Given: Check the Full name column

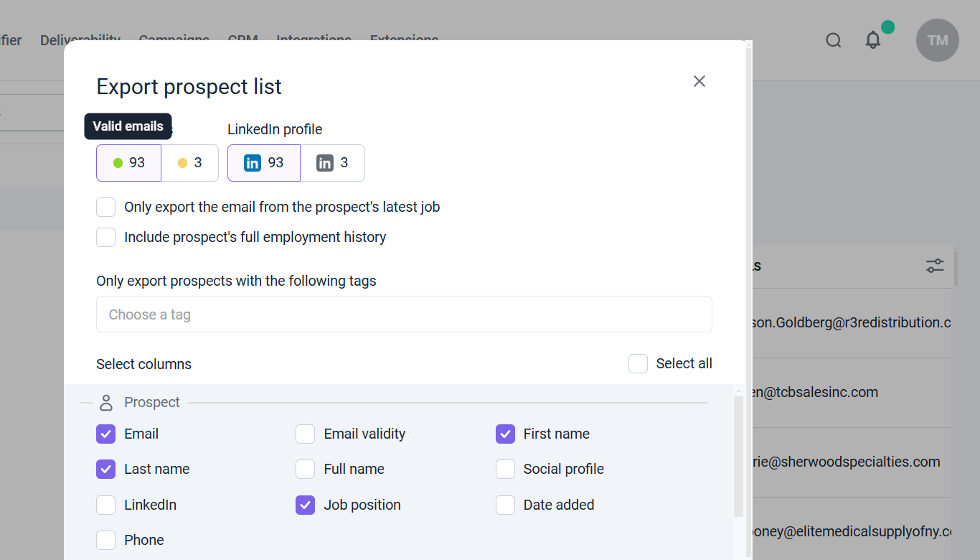Looking at the screenshot, I should (x=306, y=470).
